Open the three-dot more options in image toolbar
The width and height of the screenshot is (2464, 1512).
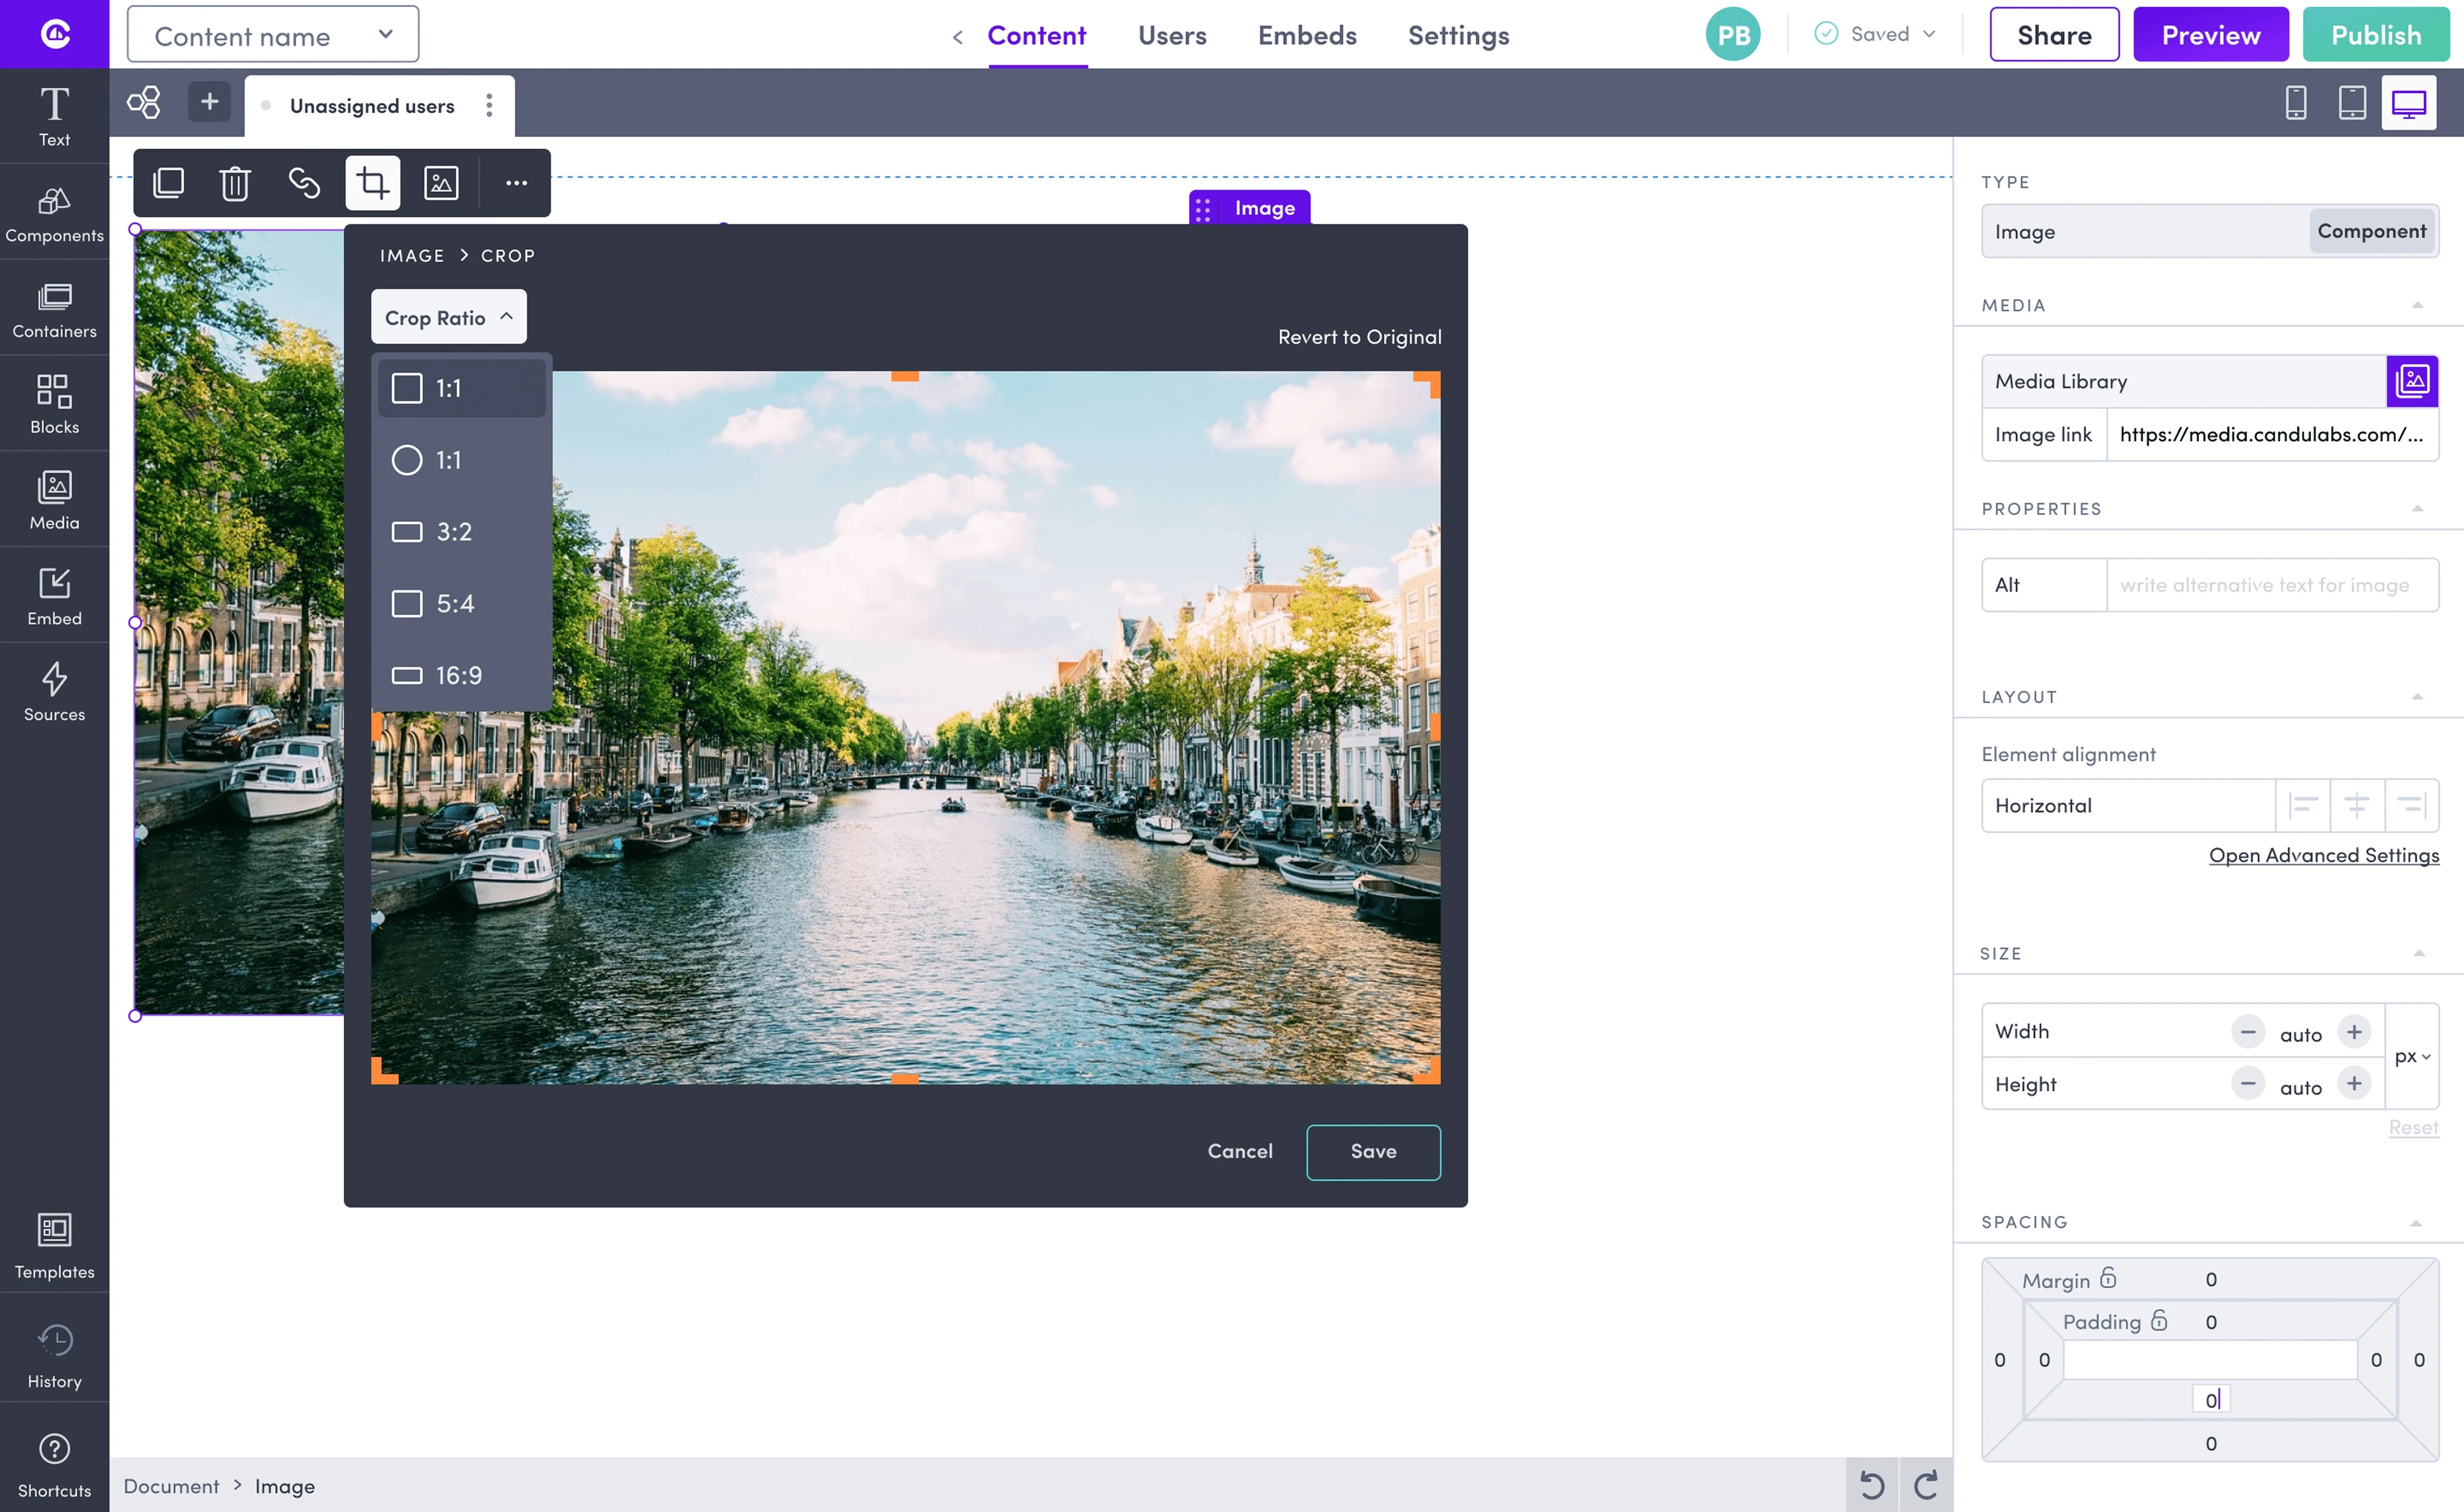click(516, 183)
